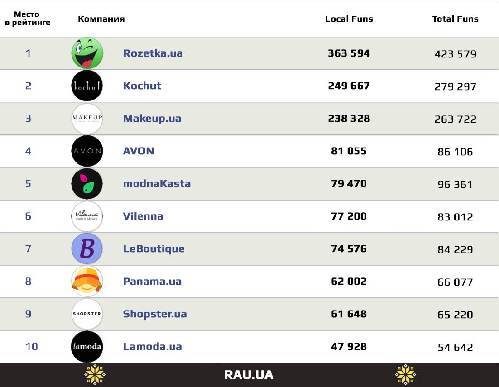This screenshot has height=387, width=499.
Task: Click the black AVON logo
Action: [87, 151]
